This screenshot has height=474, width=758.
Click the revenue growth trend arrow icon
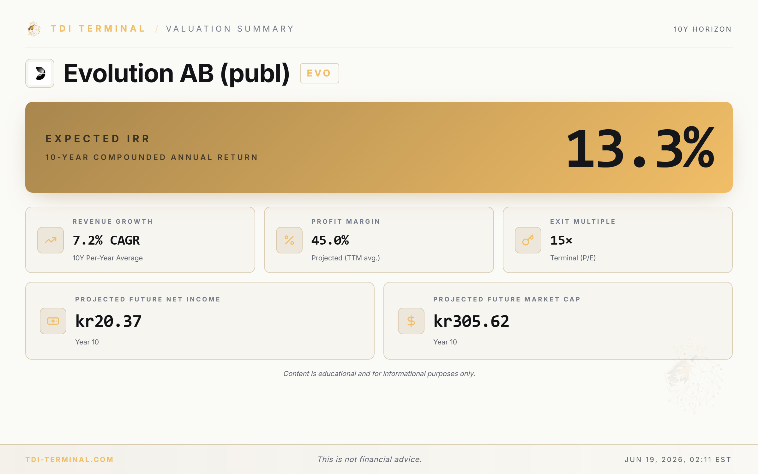(51, 240)
